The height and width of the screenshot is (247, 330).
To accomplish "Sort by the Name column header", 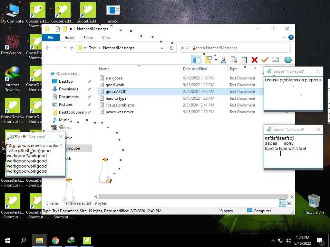I will [x=104, y=69].
